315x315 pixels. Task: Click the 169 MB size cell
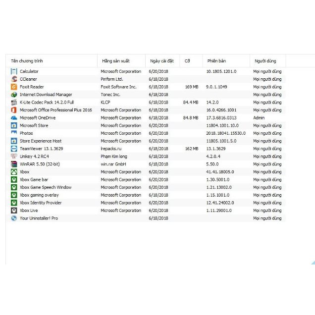click(192, 87)
